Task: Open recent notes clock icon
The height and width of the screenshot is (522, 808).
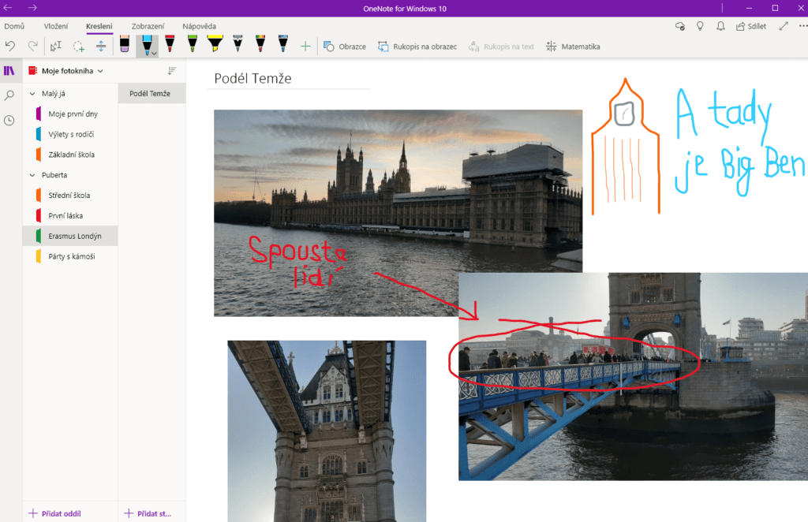Action: (x=9, y=121)
